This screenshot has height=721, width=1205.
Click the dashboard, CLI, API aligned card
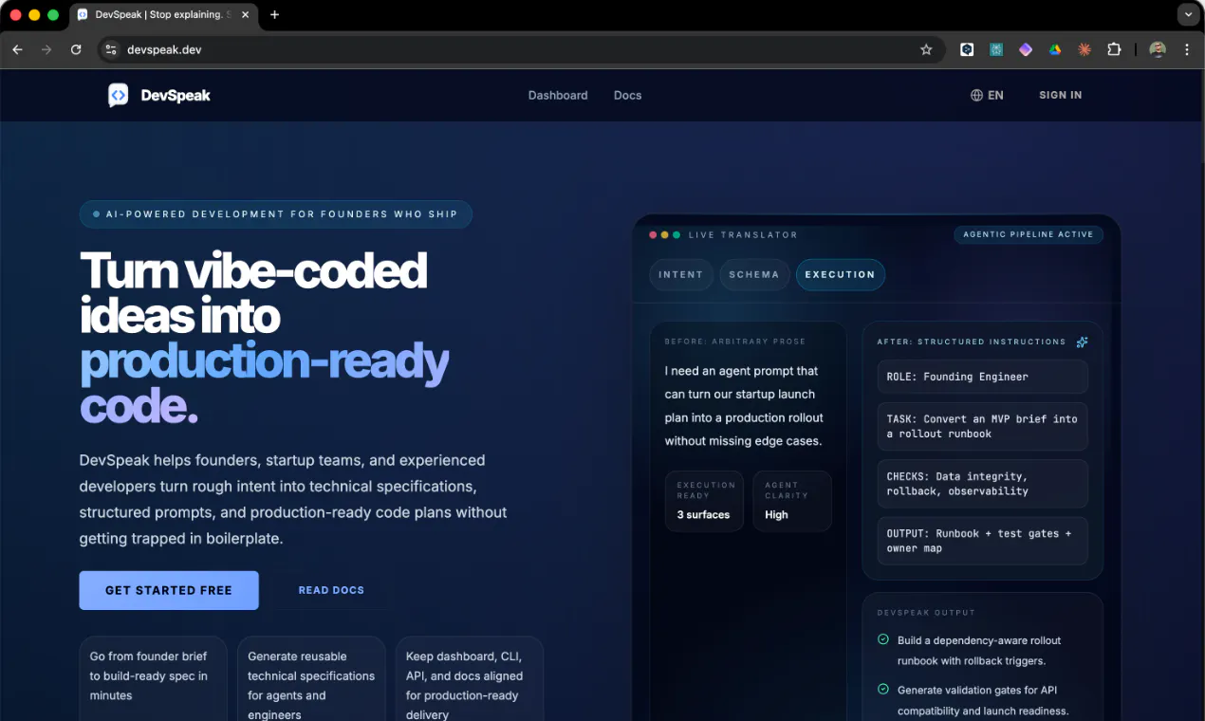[x=470, y=678]
